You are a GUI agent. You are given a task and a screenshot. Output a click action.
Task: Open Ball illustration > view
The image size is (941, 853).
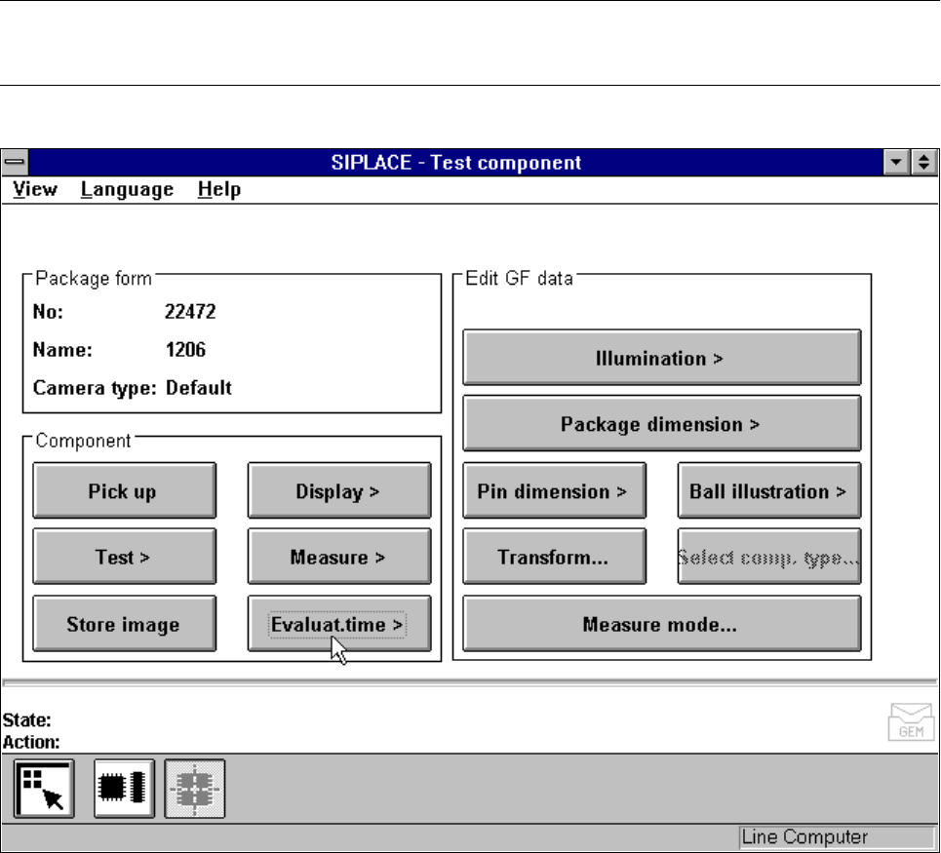pos(768,490)
